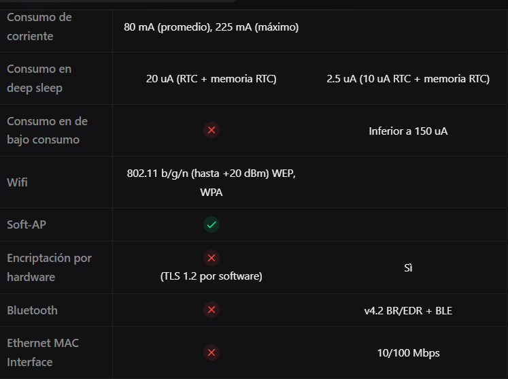Click '20 uA (RTC + memoria RTC)' cell
This screenshot has height=379, width=508.
[x=211, y=79]
